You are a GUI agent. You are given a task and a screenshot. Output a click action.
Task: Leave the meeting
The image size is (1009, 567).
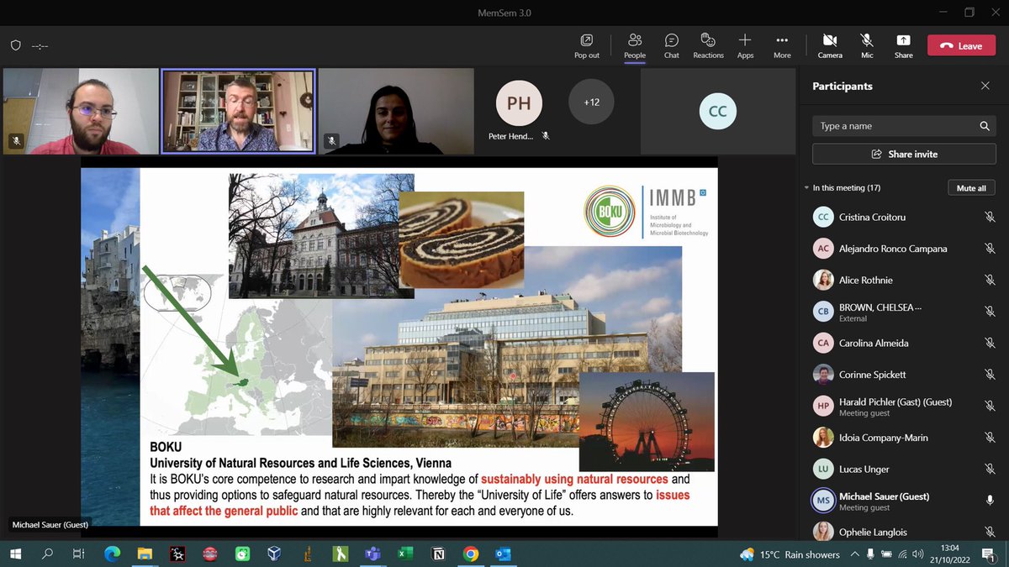point(961,45)
